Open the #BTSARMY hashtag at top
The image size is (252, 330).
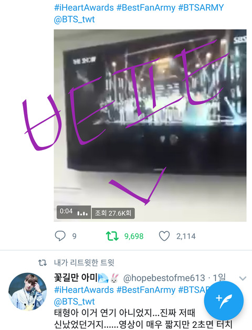(201, 8)
